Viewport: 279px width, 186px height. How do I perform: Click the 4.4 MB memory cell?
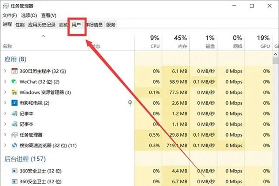pos(179,171)
